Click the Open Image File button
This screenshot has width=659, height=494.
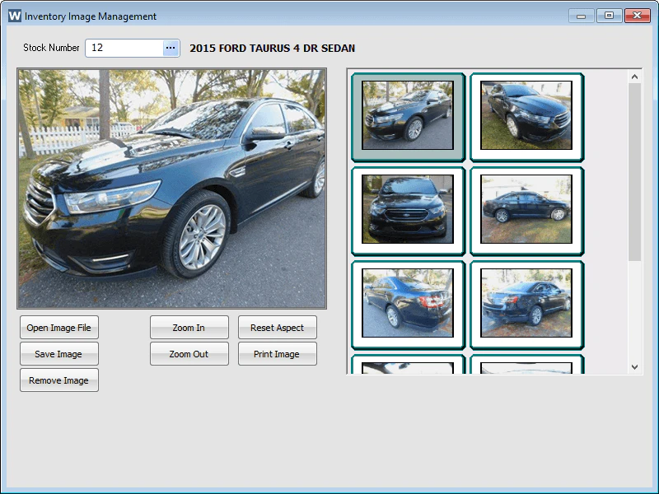[58, 328]
